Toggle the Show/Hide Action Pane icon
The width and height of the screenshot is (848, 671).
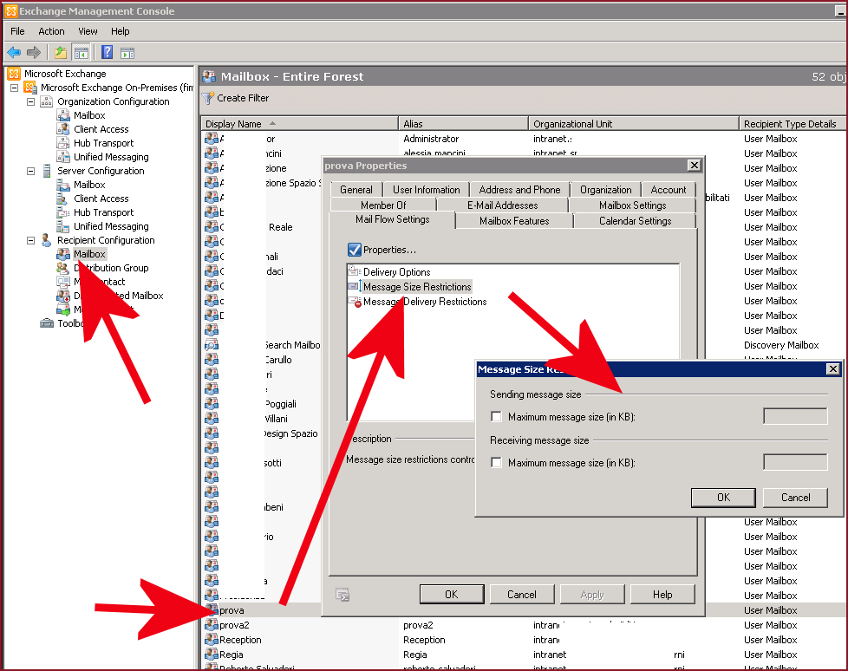pos(127,53)
